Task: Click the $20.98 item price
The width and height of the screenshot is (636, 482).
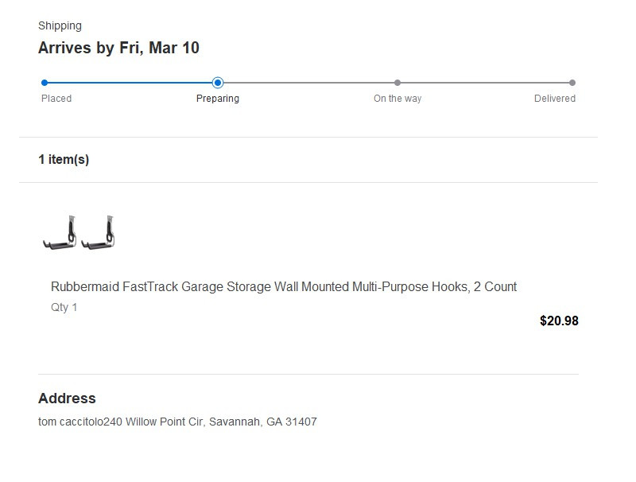Action: click(x=559, y=321)
